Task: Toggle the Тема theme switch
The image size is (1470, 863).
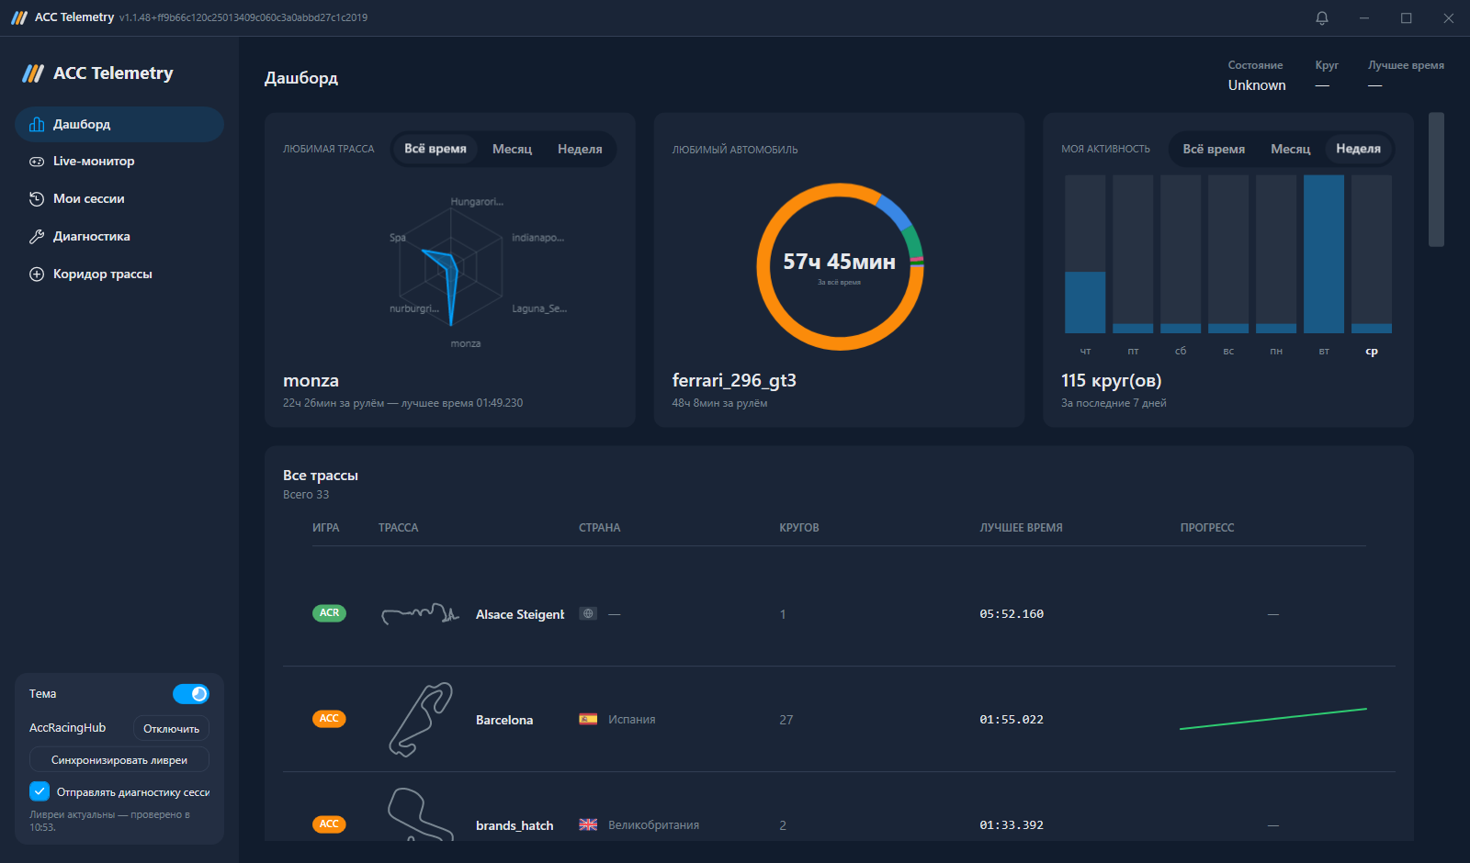Action: coord(191,694)
